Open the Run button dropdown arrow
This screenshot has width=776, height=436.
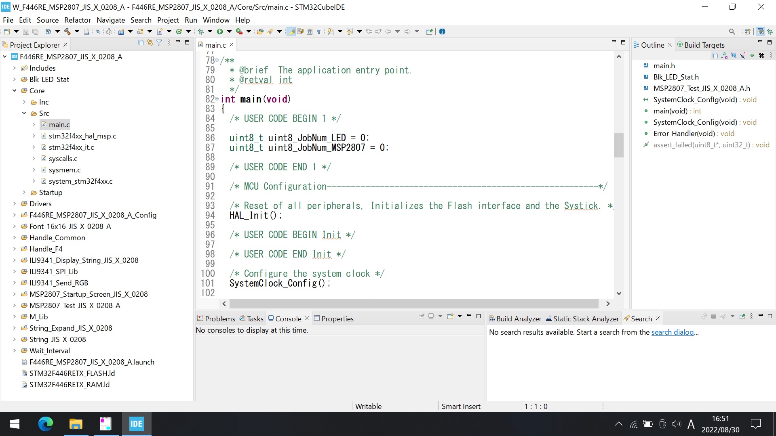pyautogui.click(x=229, y=31)
